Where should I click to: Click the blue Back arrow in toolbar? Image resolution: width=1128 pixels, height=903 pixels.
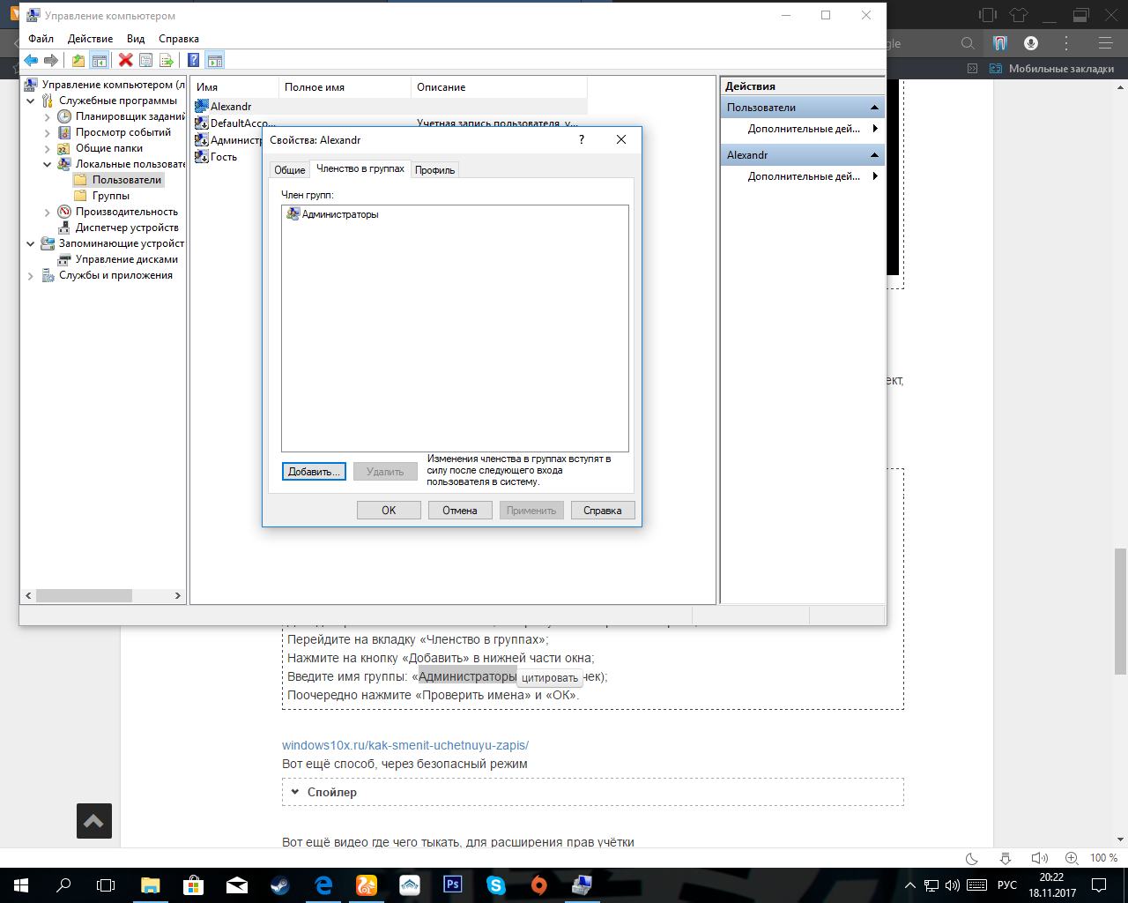pos(31,61)
